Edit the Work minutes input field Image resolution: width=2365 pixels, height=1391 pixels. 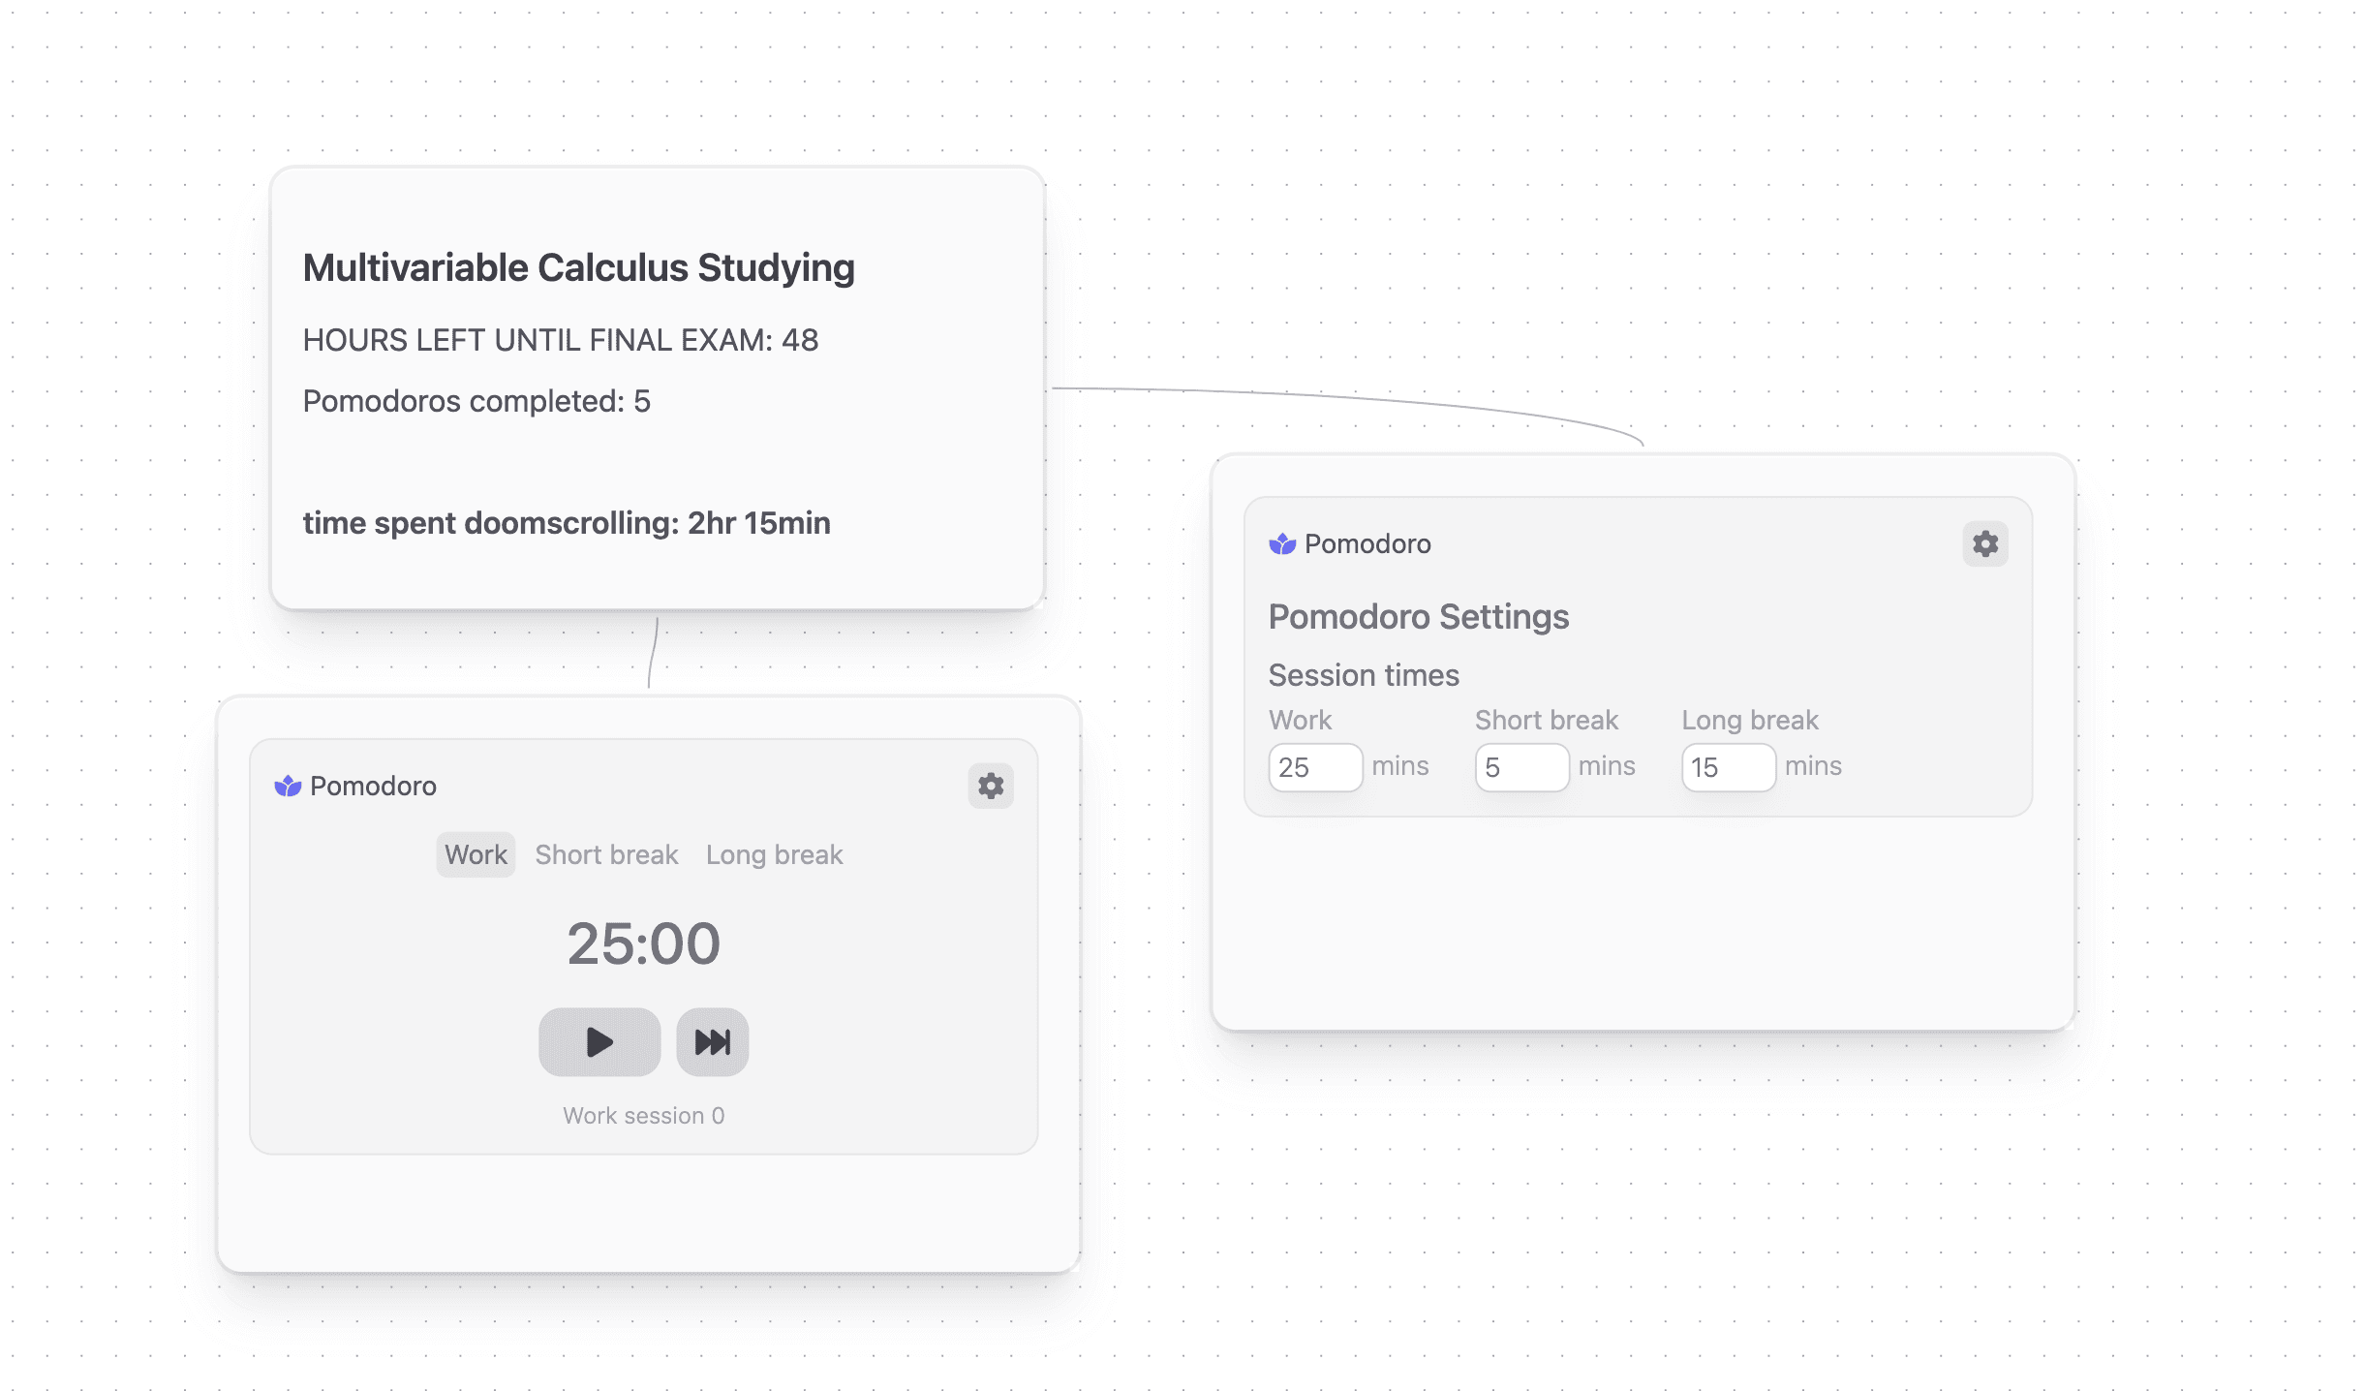click(1314, 768)
